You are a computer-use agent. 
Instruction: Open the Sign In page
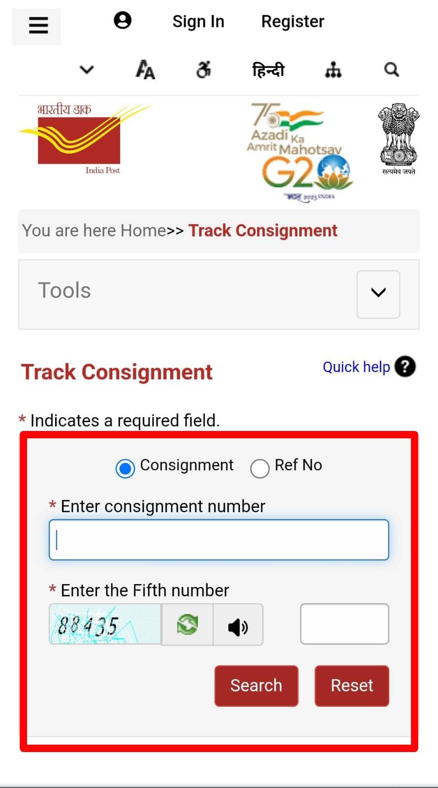198,22
